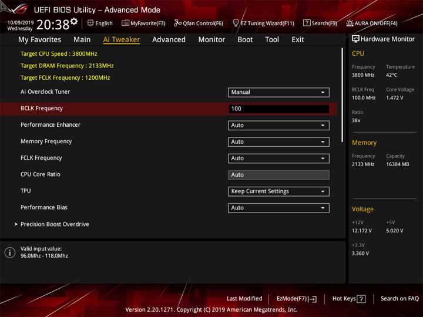
Task: Click Search on FAQ link
Action: (399, 298)
